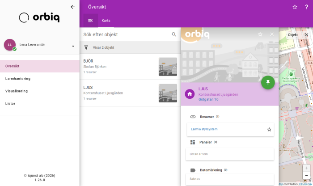Click the purple home icon for LJUS

point(190,94)
